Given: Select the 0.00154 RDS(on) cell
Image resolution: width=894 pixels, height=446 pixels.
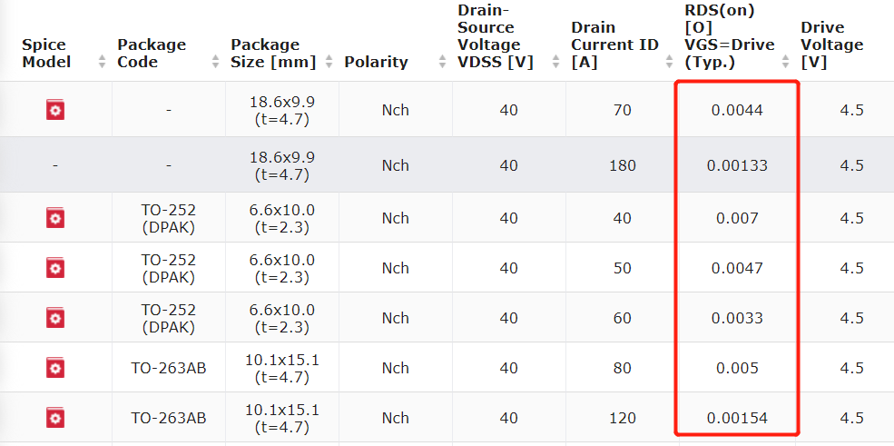Looking at the screenshot, I should [737, 418].
